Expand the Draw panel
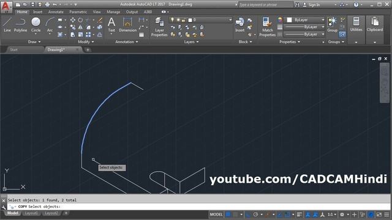 [34, 42]
